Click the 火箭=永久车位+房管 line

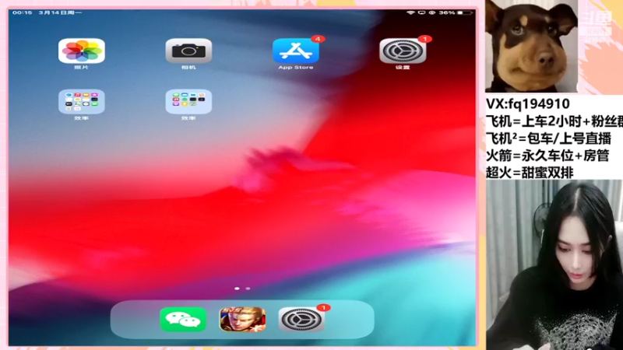[x=547, y=156]
